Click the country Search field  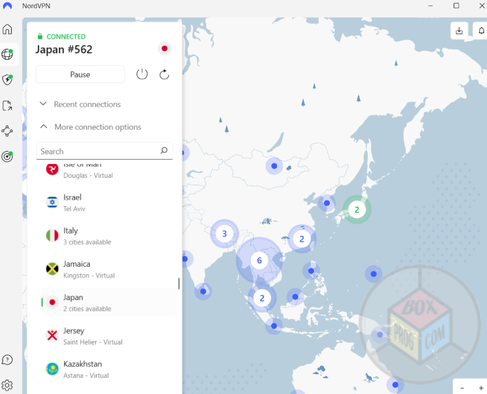(x=99, y=151)
